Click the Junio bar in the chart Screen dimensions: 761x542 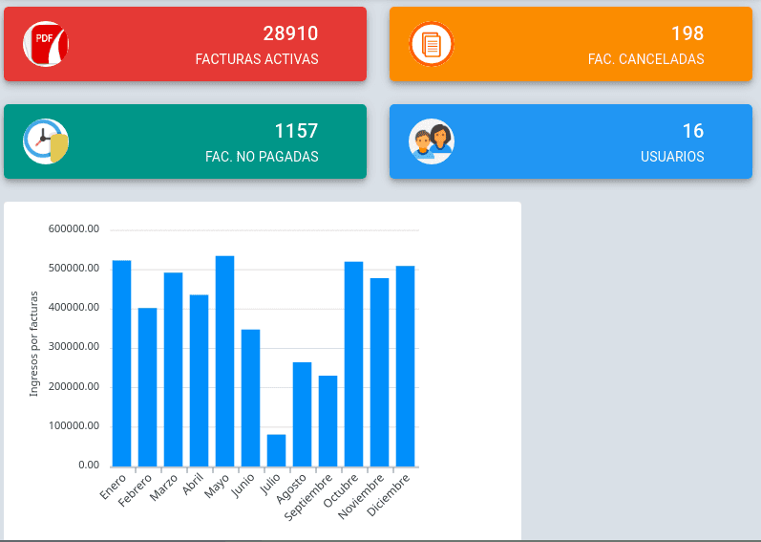tap(250, 399)
